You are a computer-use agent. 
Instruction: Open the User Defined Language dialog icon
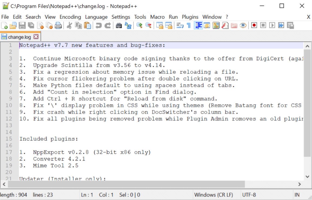(207, 25)
